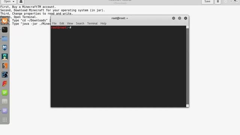Open the terminal View menu
The image size is (240, 135).
pos(70,23)
